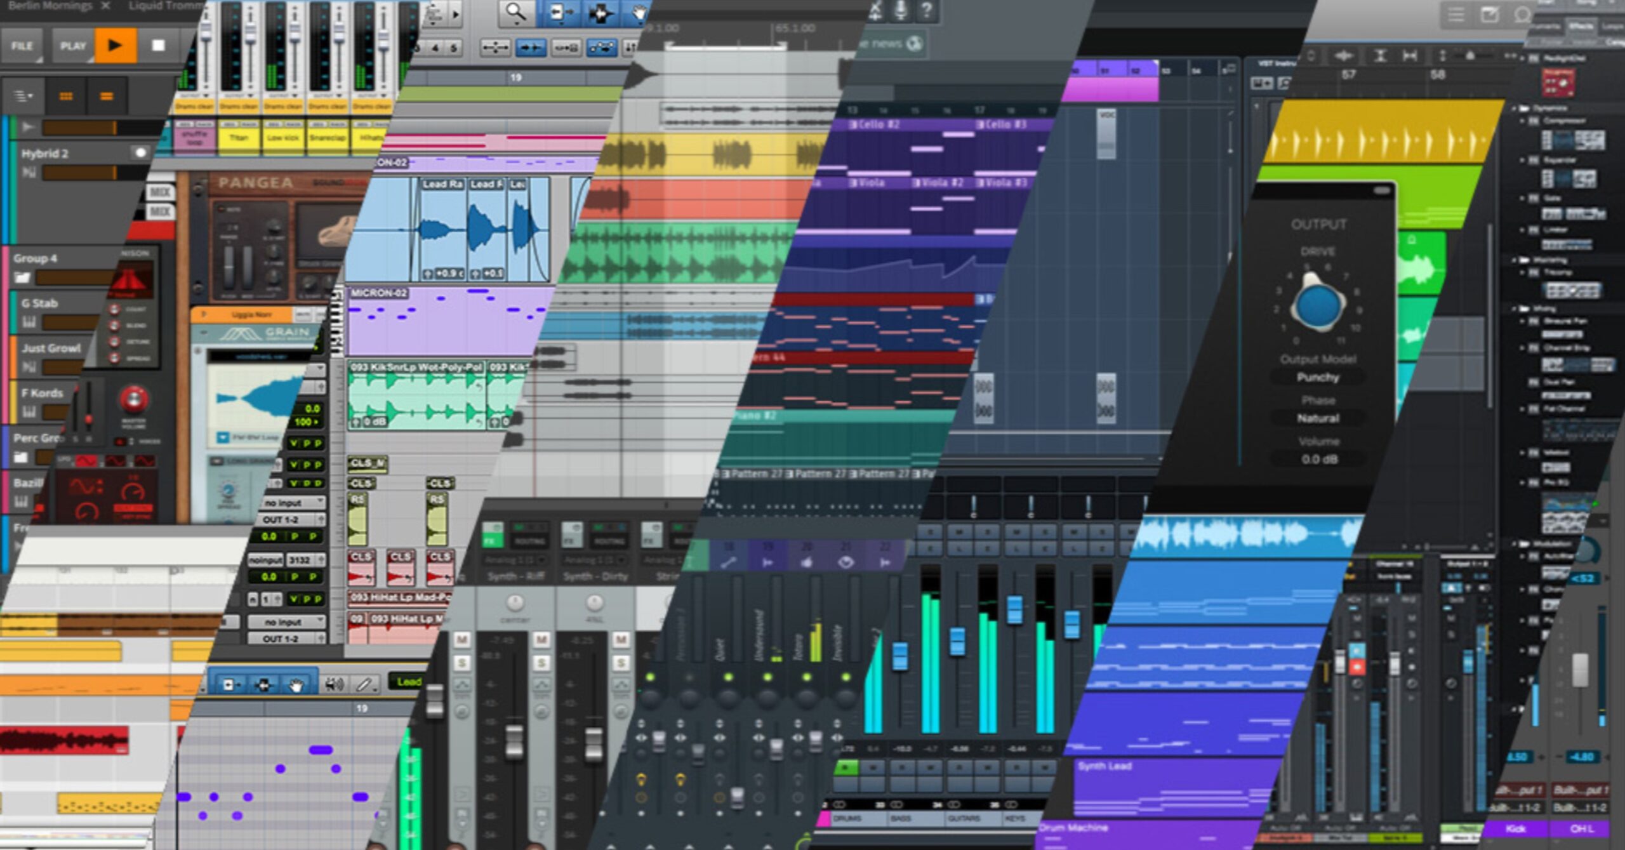The width and height of the screenshot is (1625, 850).
Task: Click the Synth - Riff pan knob
Action: click(515, 602)
